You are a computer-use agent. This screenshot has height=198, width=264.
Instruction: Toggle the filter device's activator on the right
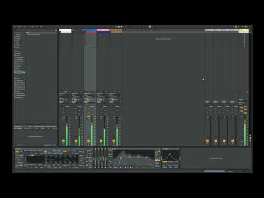163,149
